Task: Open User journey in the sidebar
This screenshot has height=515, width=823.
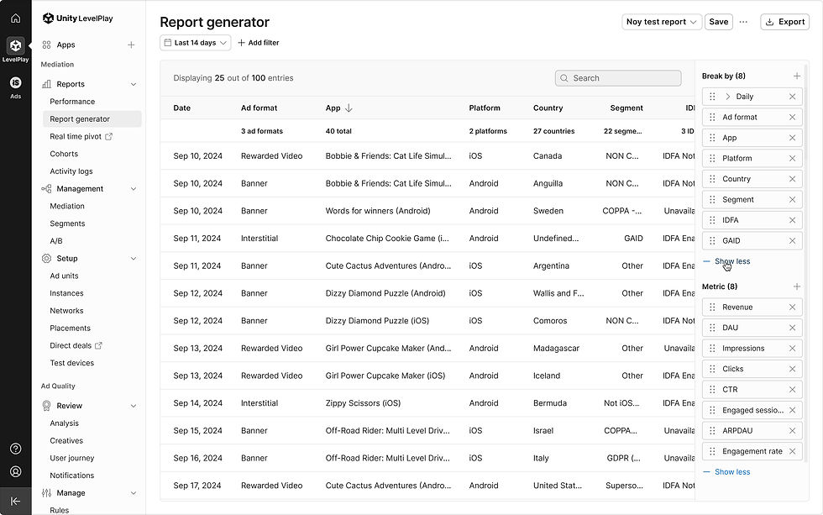Action: [72, 459]
